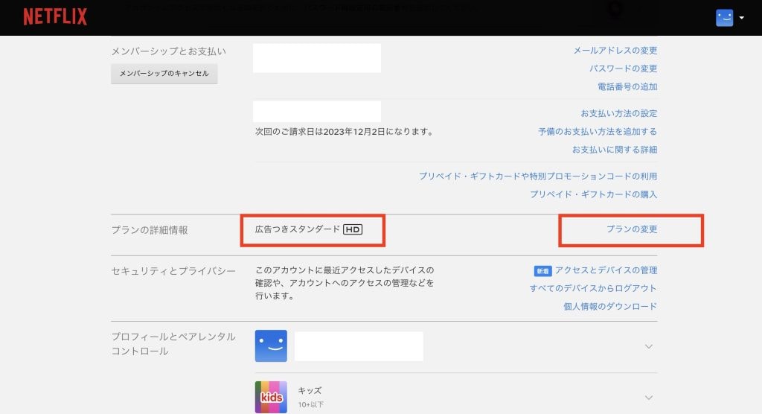This screenshot has height=414, width=762.
Task: Open メールアドレスの変更 link
Action: pyautogui.click(x=615, y=51)
